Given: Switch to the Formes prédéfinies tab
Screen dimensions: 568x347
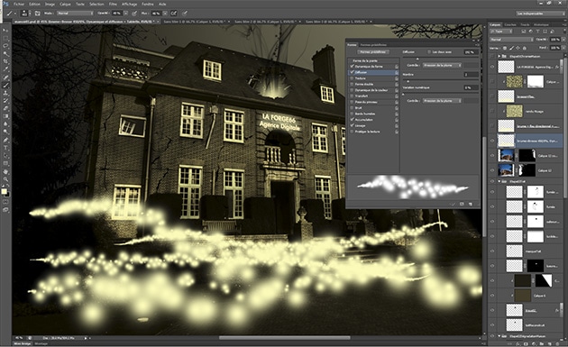Looking at the screenshot, I should (373, 45).
